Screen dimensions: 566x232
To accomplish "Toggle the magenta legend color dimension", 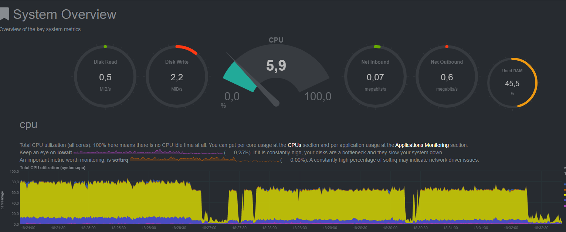I will pyautogui.click(x=565, y=205).
